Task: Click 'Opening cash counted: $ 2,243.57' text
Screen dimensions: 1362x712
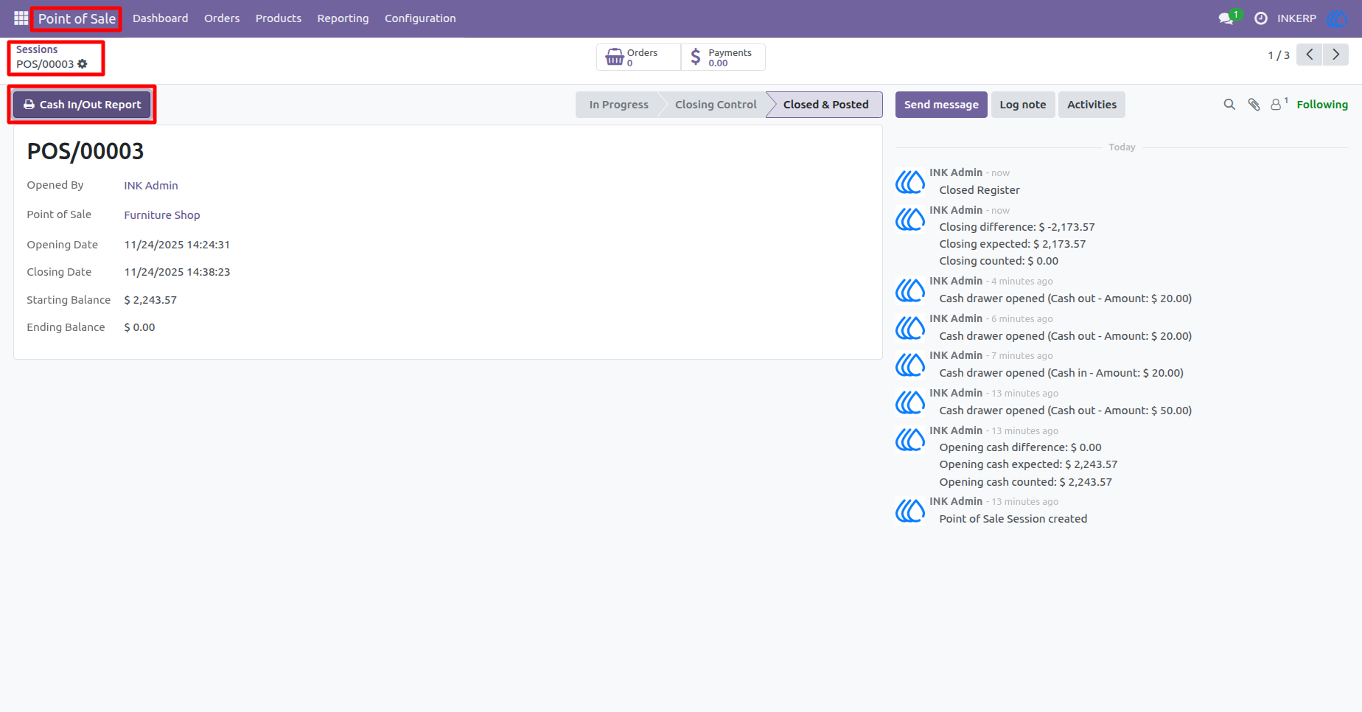Action: tap(1026, 482)
